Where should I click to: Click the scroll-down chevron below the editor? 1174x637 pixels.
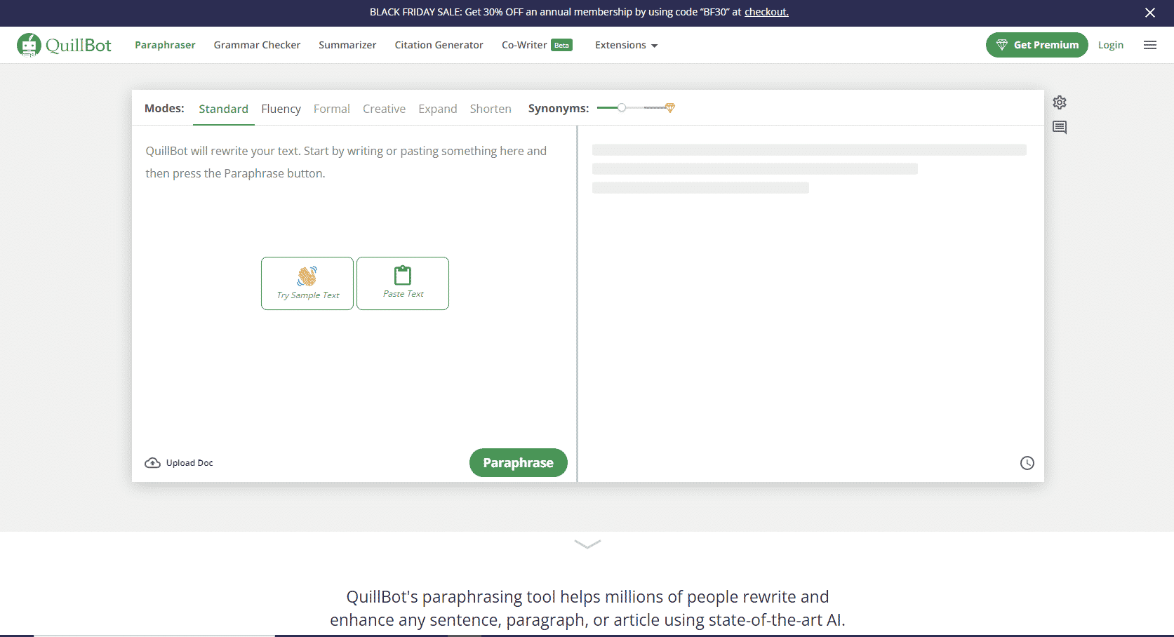click(587, 544)
